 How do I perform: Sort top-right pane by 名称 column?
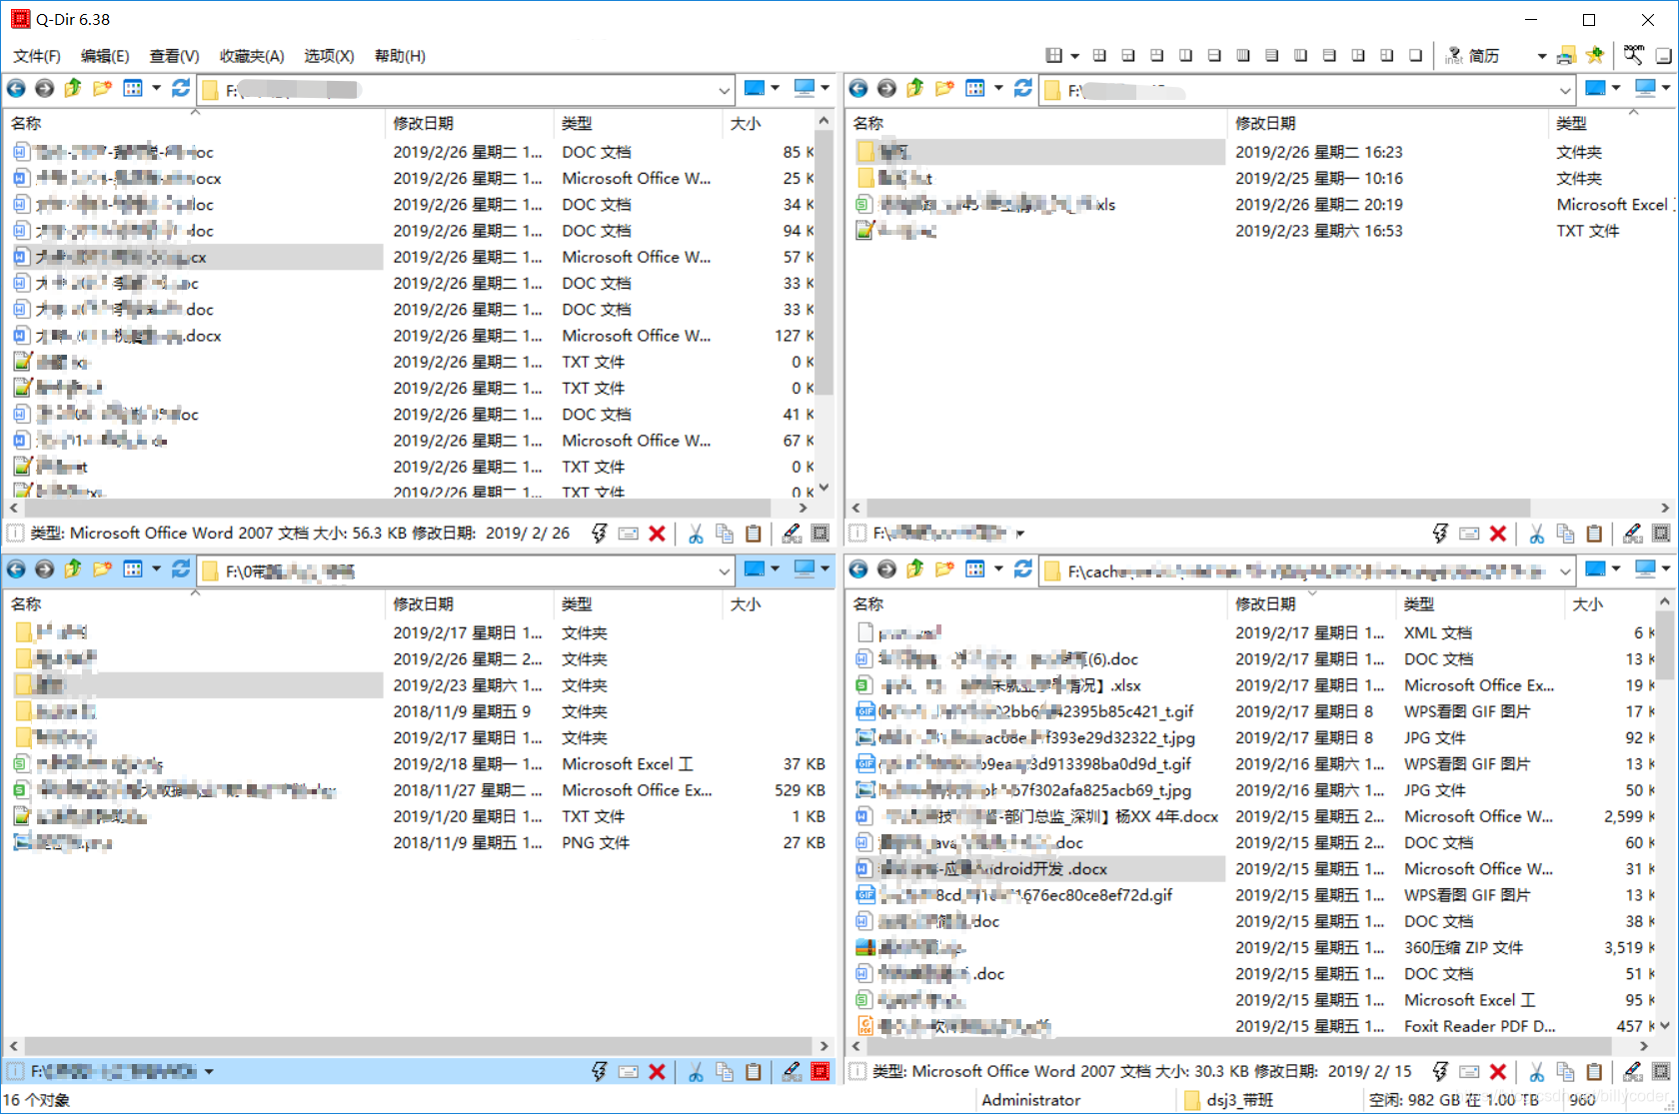pyautogui.click(x=1036, y=123)
